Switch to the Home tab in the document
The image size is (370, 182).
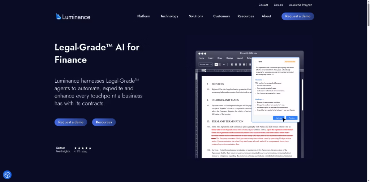point(201,58)
